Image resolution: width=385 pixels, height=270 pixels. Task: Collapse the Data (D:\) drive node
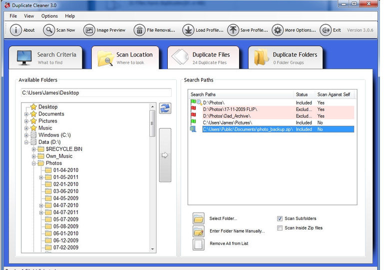pos(26,142)
